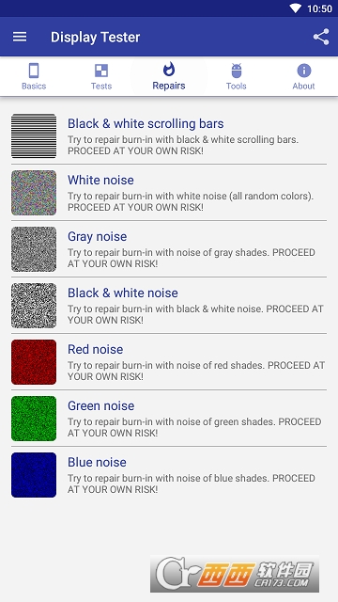Click the colorful white noise thumbnail
338x602 pixels.
click(x=34, y=192)
